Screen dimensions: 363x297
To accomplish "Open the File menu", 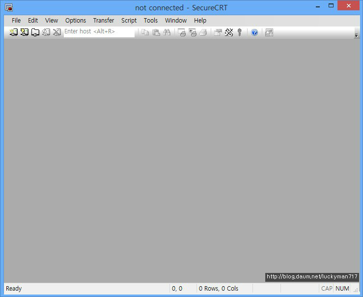I will coord(16,20).
